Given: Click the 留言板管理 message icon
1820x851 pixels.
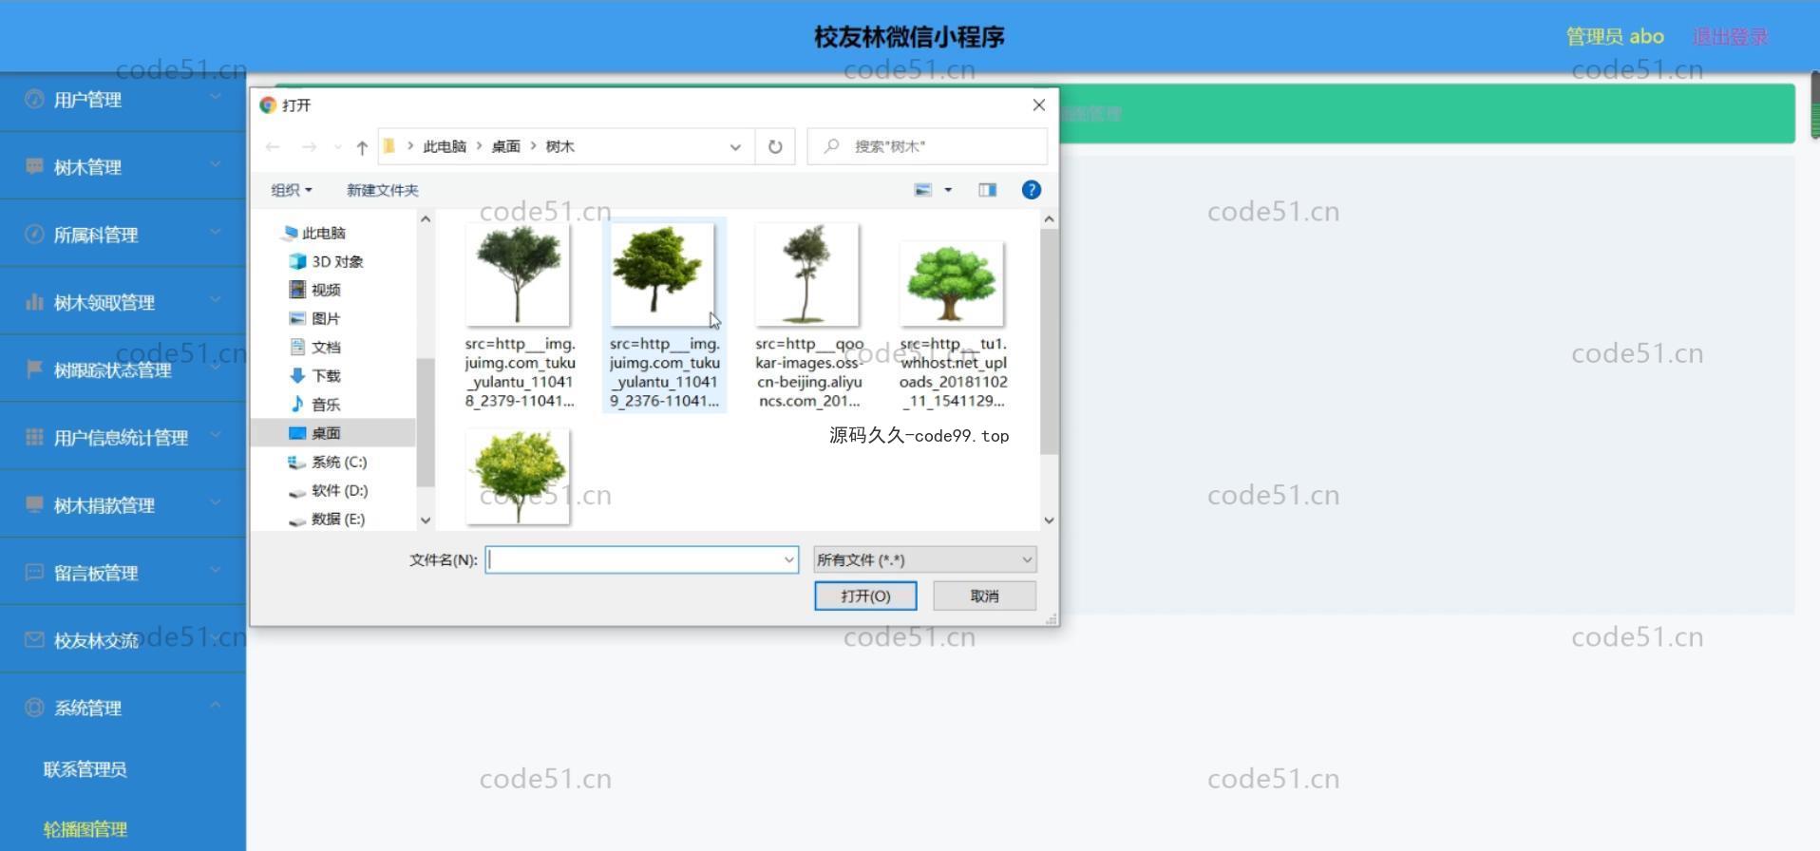Looking at the screenshot, I should pos(34,572).
